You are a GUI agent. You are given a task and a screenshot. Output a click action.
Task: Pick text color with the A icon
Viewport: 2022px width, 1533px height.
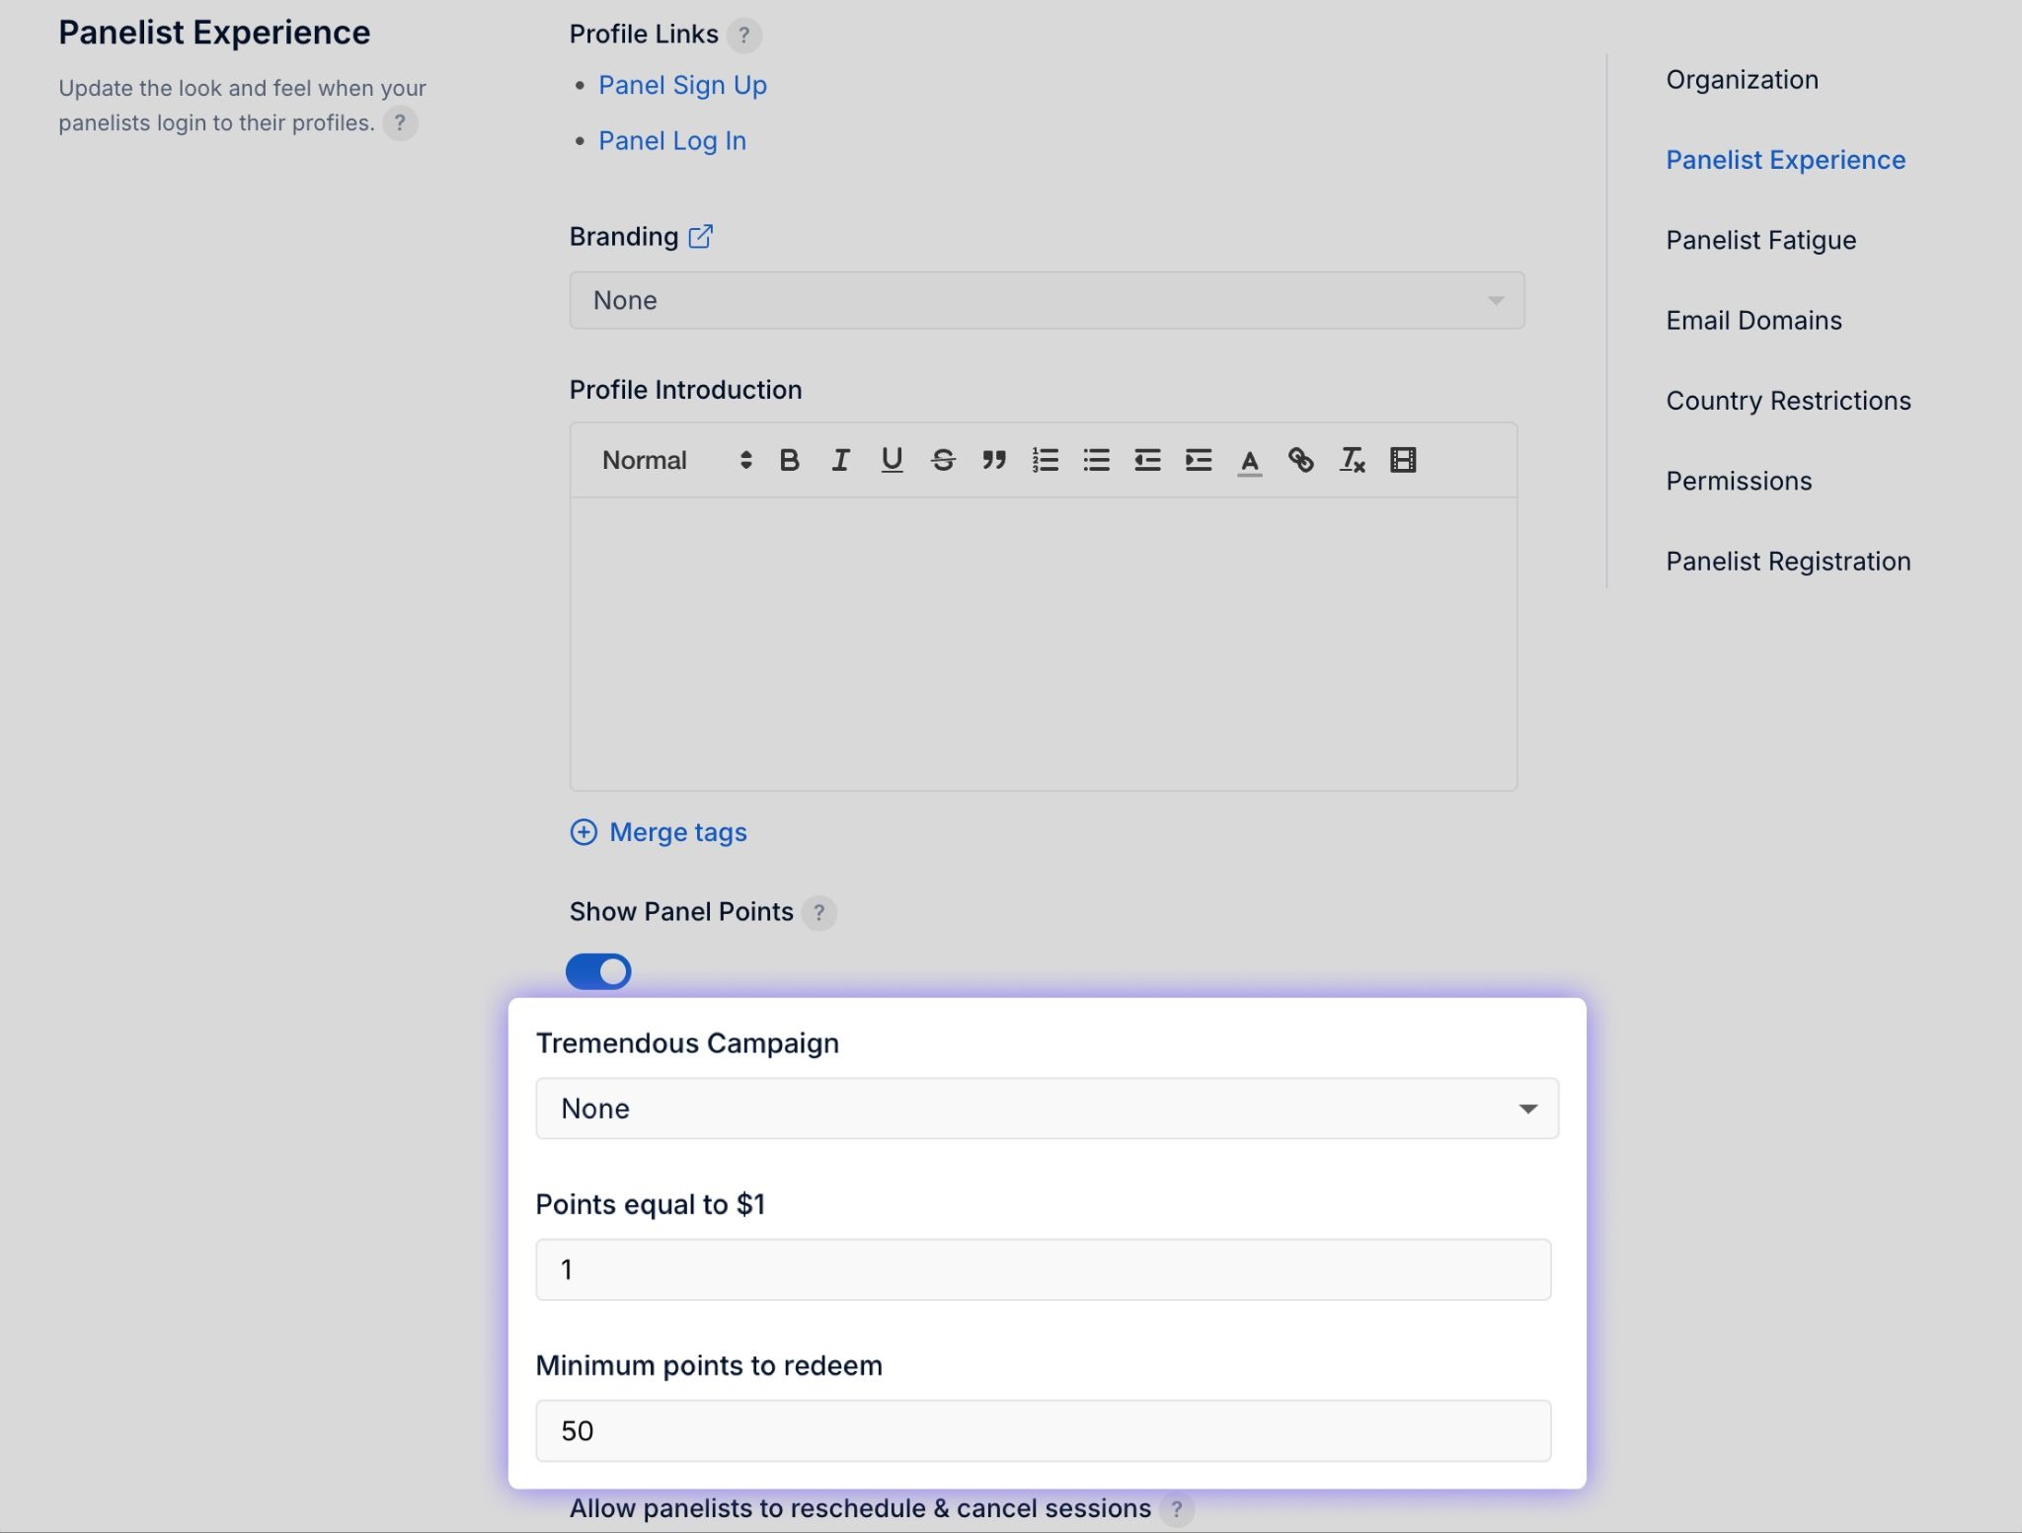(1249, 460)
